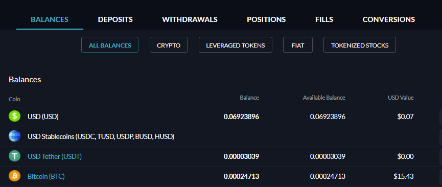The width and height of the screenshot is (442, 187).
Task: Click the green Tether coin icon
Action: (x=14, y=156)
